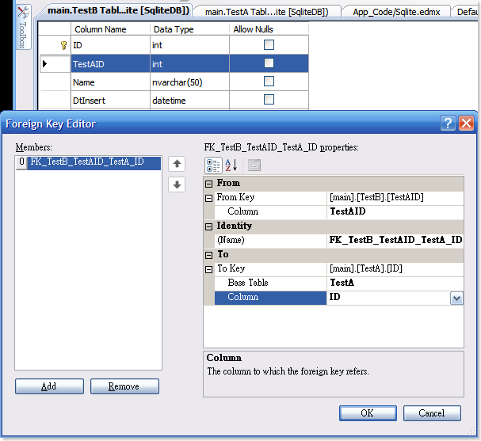
Task: Click the Remove button
Action: (x=124, y=386)
